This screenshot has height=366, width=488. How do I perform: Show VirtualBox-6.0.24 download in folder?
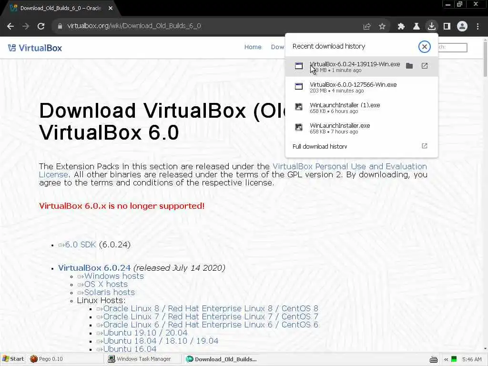point(409,66)
